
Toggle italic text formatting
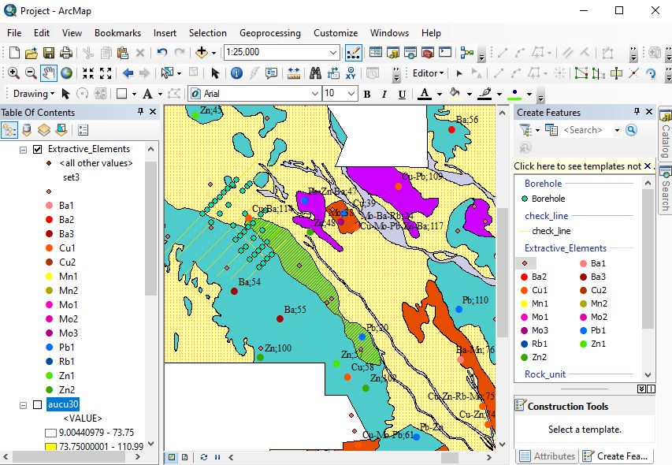click(x=384, y=95)
